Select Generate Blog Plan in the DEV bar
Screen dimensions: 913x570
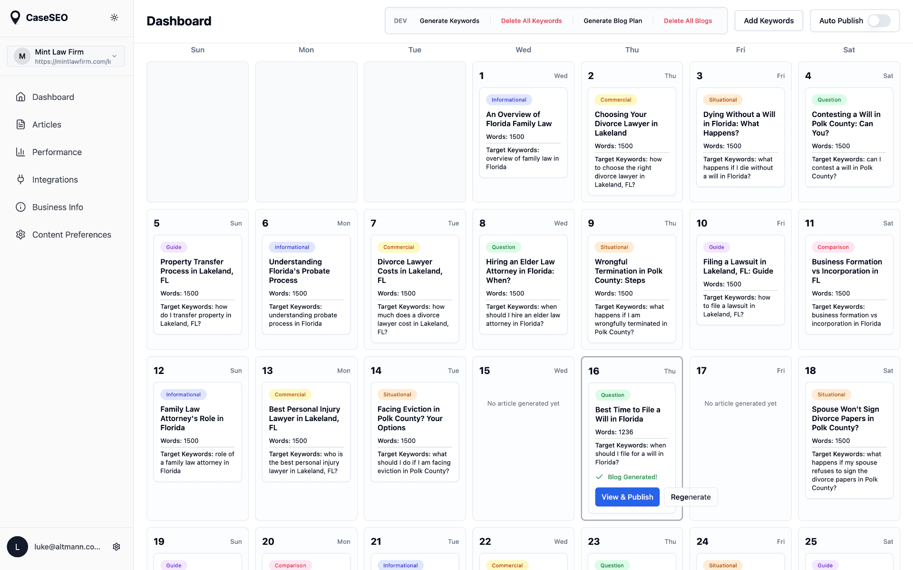click(613, 20)
